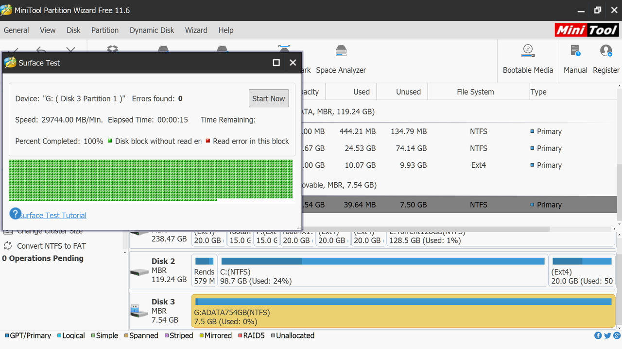Image resolution: width=622 pixels, height=349 pixels.
Task: Click the GPT/Primary legend swatch
Action: tap(7, 335)
